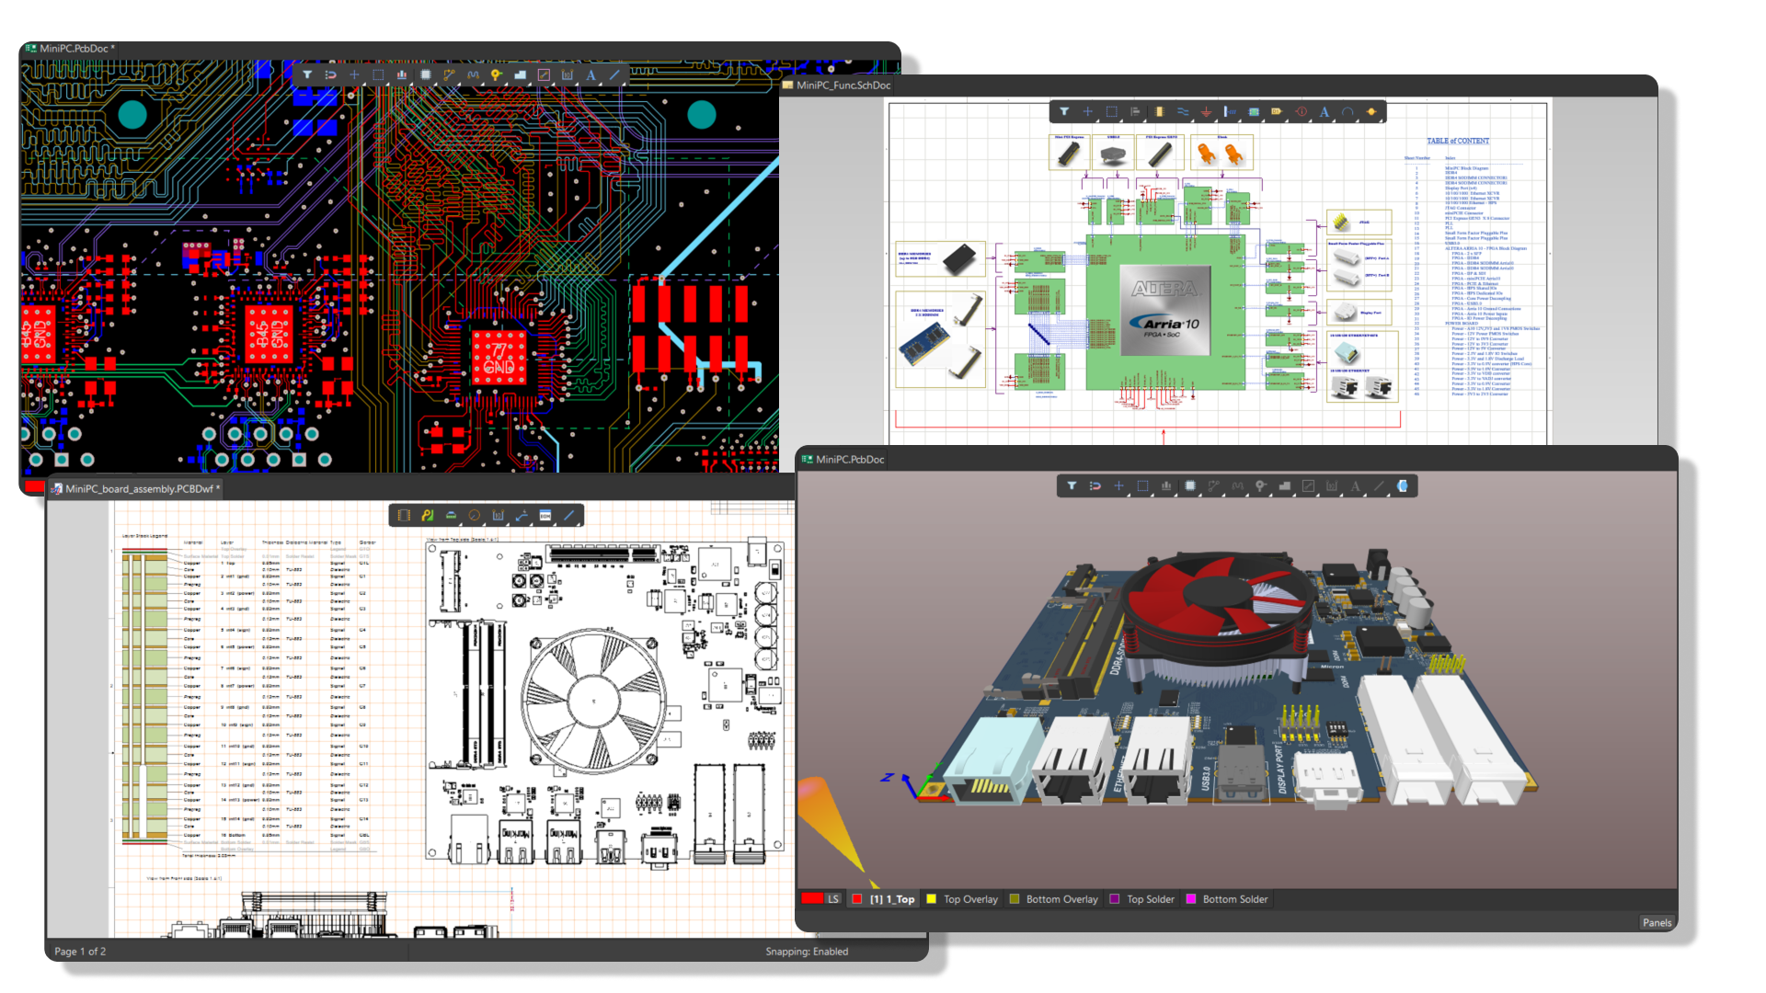Switch to the Bottom Solder layer tab
This screenshot has height=993, width=1766.
click(1234, 899)
